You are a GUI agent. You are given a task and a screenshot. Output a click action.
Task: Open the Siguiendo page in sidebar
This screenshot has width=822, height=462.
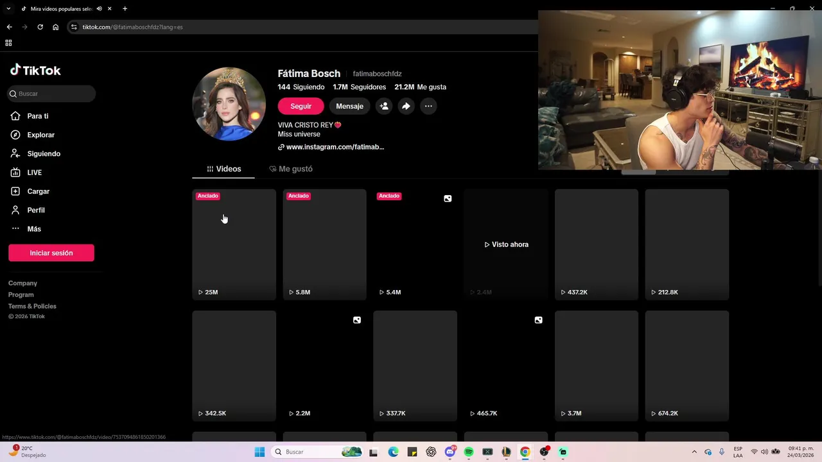[x=35, y=153]
